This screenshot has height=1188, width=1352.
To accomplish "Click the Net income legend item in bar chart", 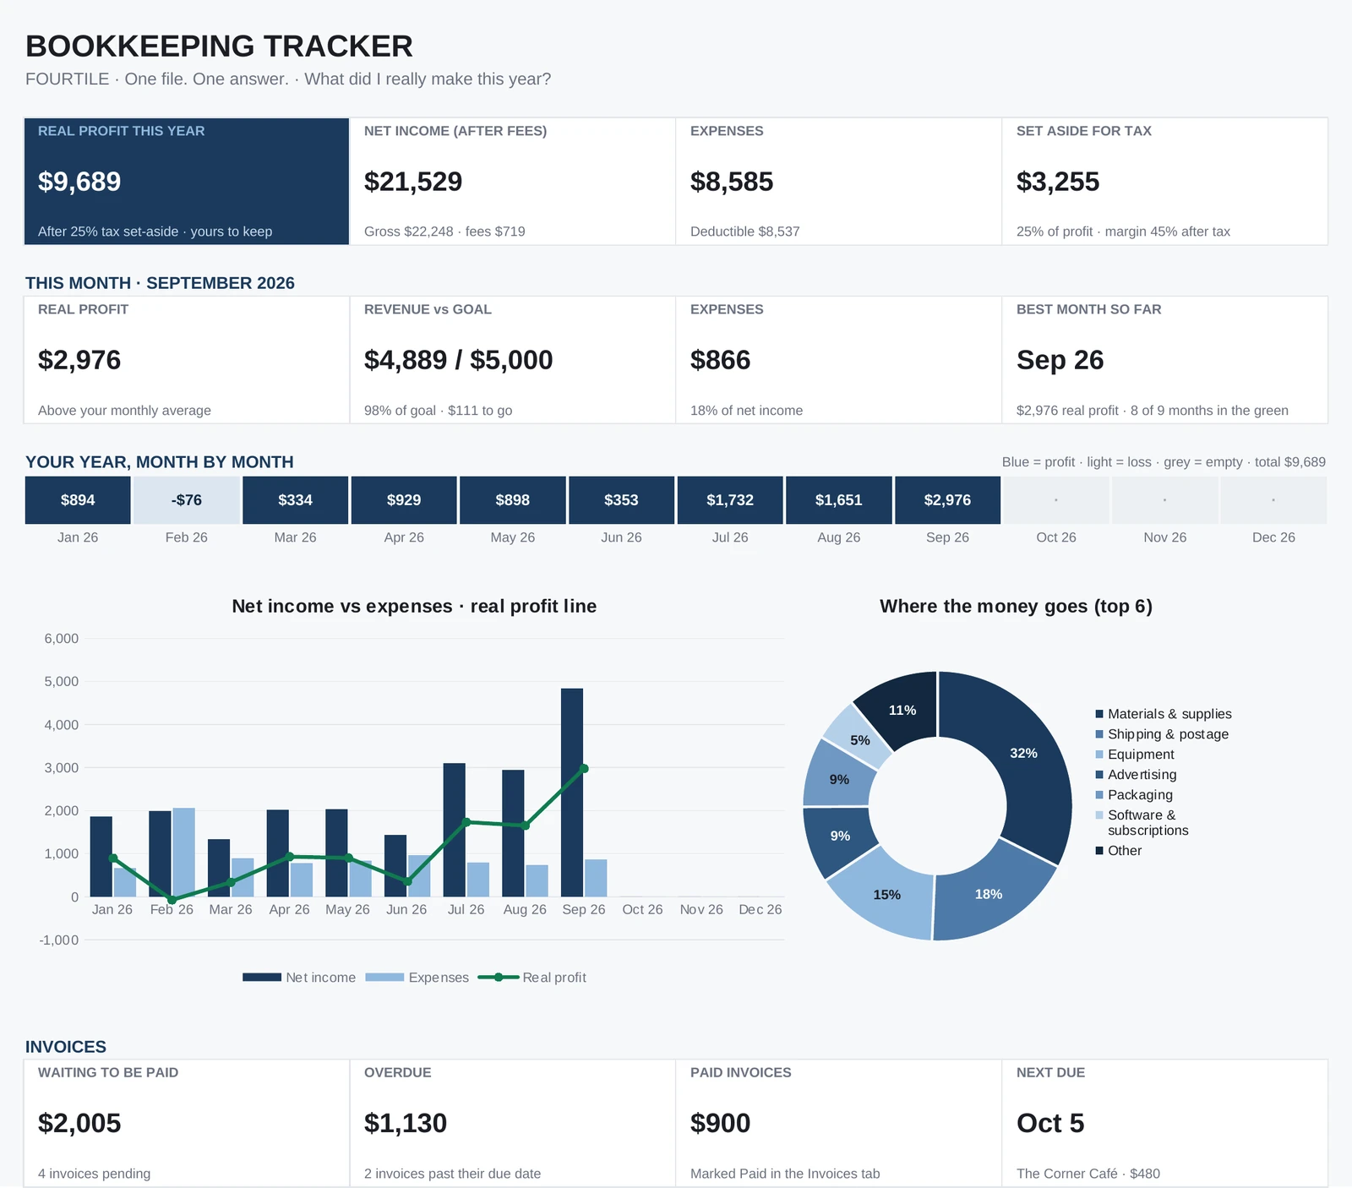I will click(x=299, y=978).
